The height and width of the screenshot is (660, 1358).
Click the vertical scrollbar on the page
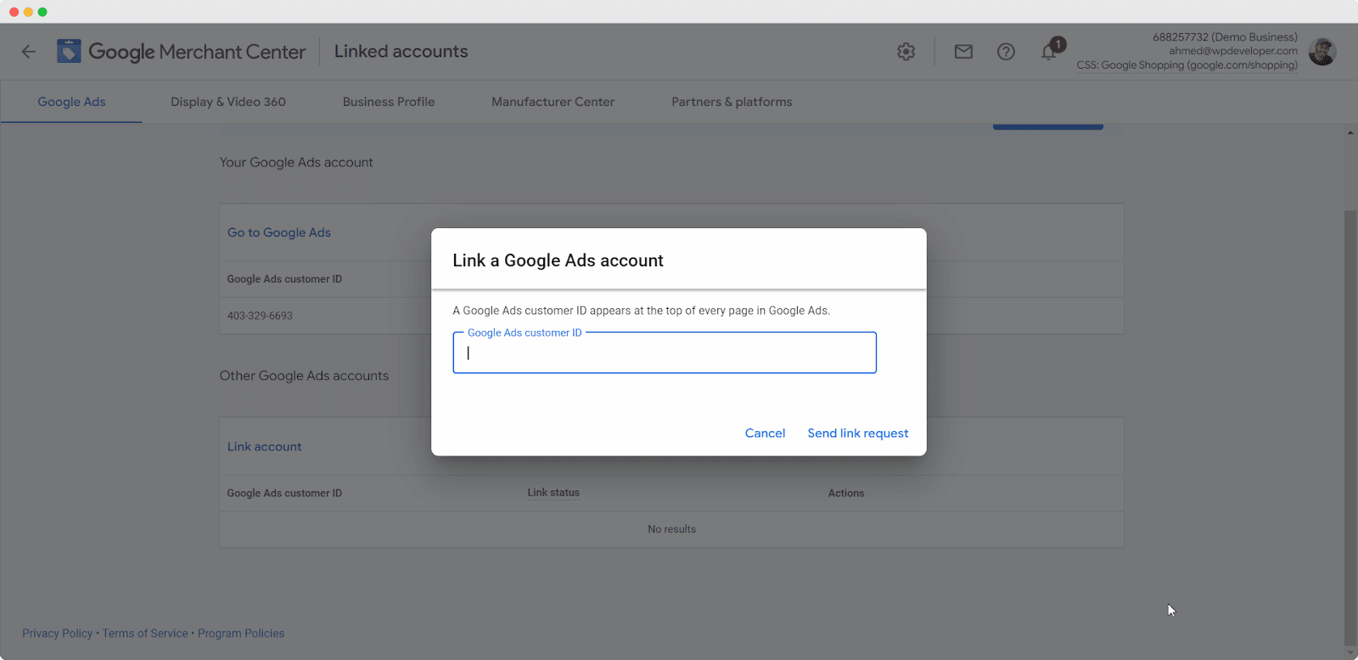pos(1350,428)
